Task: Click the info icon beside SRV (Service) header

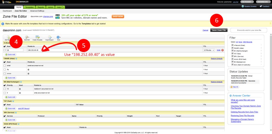Action: tap(16, 112)
